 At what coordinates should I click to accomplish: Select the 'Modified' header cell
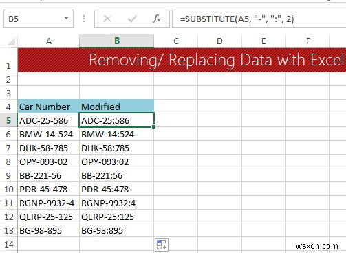(x=117, y=107)
